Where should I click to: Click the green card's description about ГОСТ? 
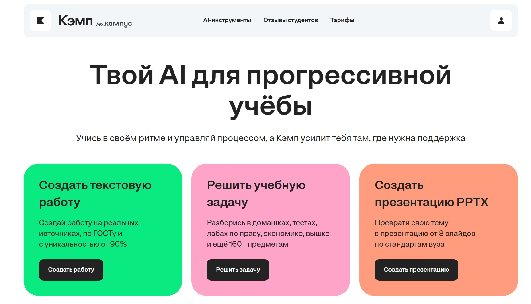click(88, 233)
